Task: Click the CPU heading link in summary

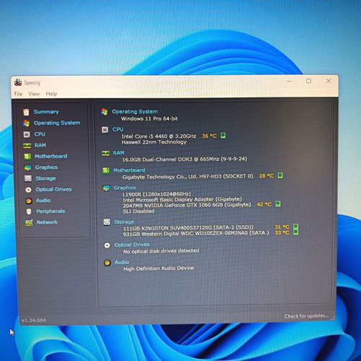Action: [x=118, y=129]
